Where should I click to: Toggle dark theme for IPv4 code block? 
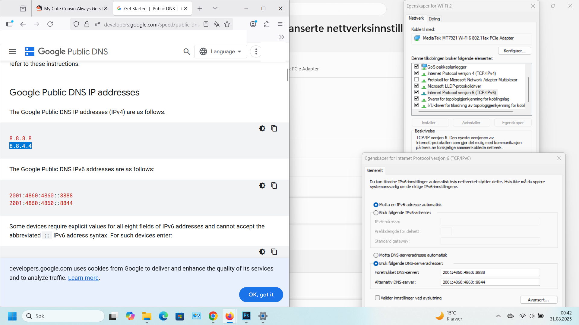click(262, 128)
